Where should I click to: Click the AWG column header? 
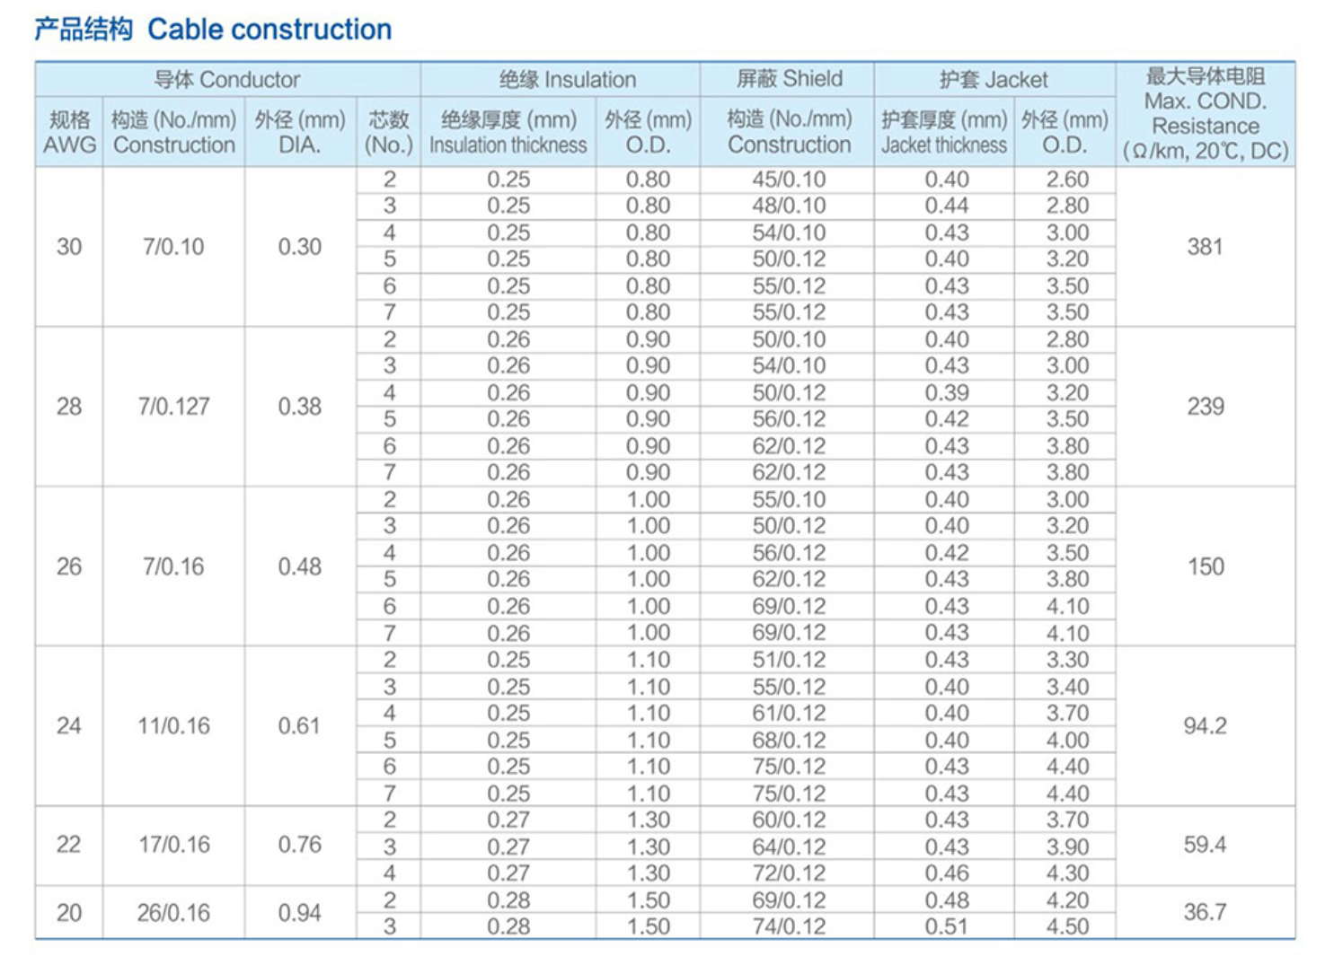69,132
